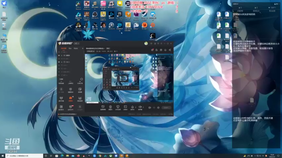Open Firefox from the taskbar
The width and height of the screenshot is (282, 158).
pyautogui.click(x=78, y=156)
